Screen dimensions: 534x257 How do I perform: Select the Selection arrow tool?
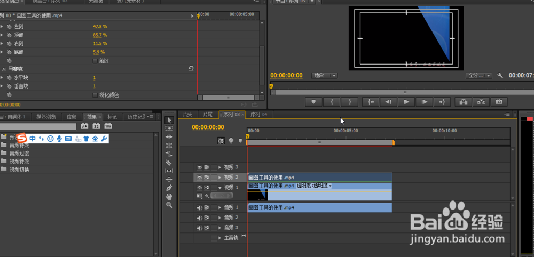coord(169,120)
